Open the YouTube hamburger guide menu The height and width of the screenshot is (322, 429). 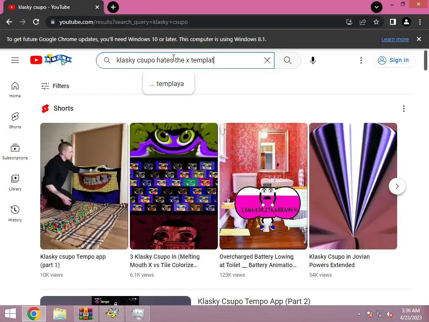click(x=15, y=60)
